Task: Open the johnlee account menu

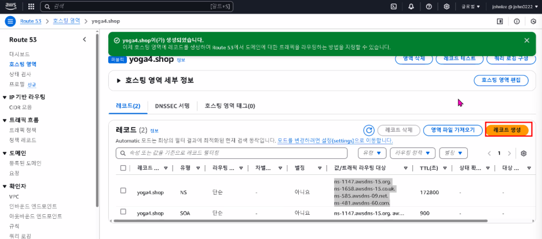Action: click(x=515, y=6)
